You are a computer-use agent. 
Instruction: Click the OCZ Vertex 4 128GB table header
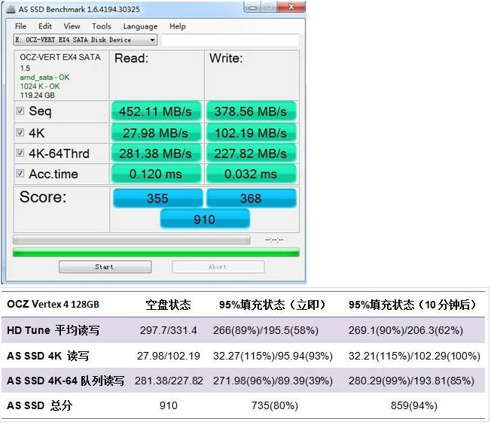[x=53, y=305]
